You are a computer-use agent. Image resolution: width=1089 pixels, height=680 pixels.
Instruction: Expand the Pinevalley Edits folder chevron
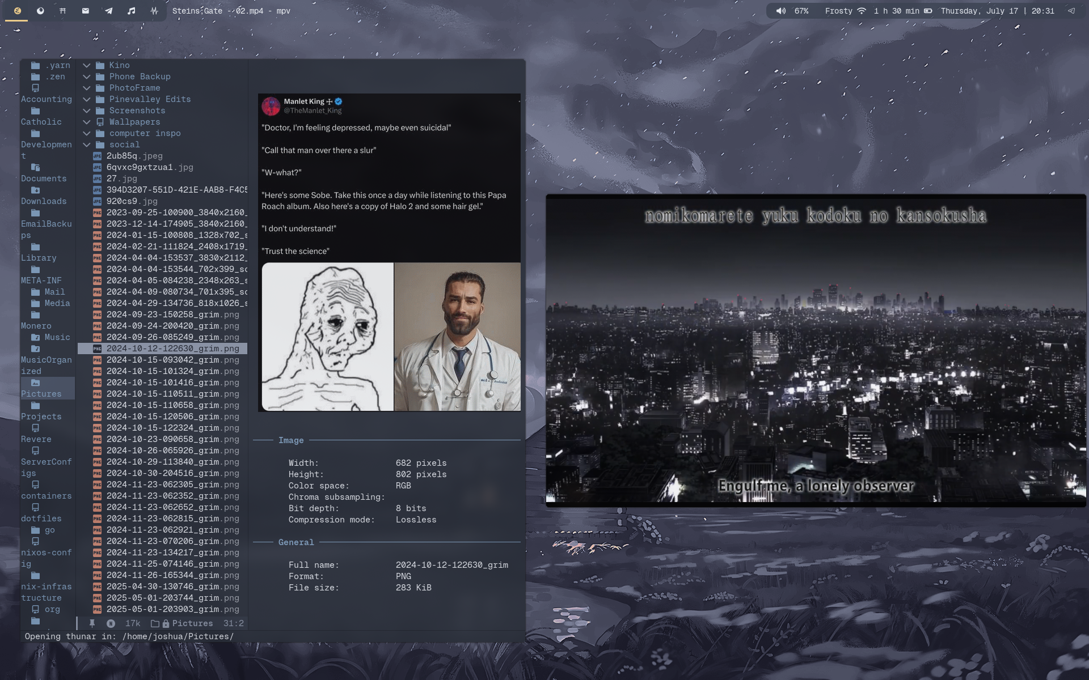pos(87,99)
